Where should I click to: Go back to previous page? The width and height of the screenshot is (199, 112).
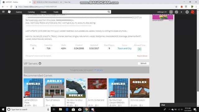[x=3, y=7]
